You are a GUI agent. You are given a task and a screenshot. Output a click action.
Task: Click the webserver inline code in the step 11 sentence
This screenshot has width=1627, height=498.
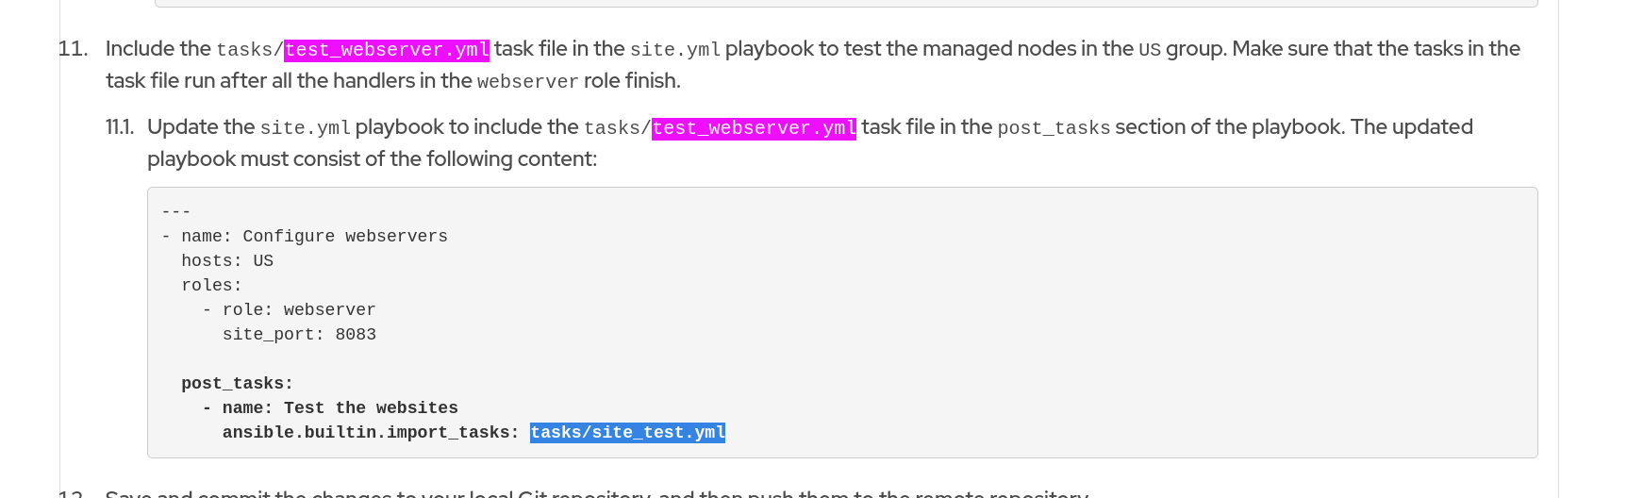(x=527, y=82)
